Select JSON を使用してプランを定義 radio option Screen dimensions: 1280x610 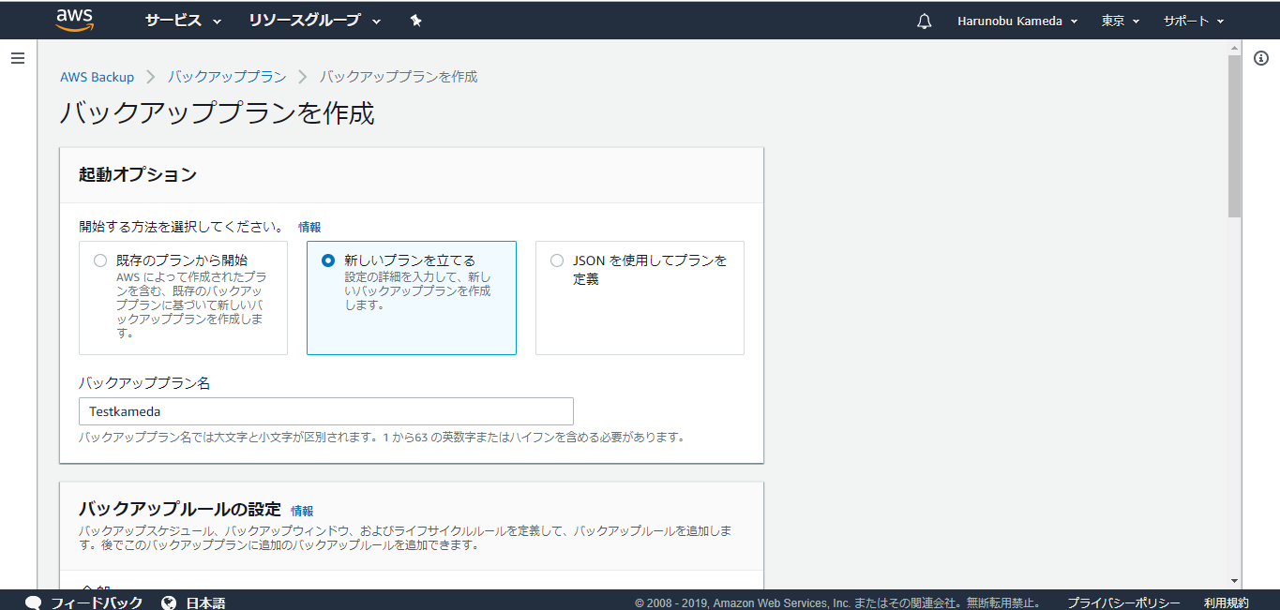click(x=557, y=260)
